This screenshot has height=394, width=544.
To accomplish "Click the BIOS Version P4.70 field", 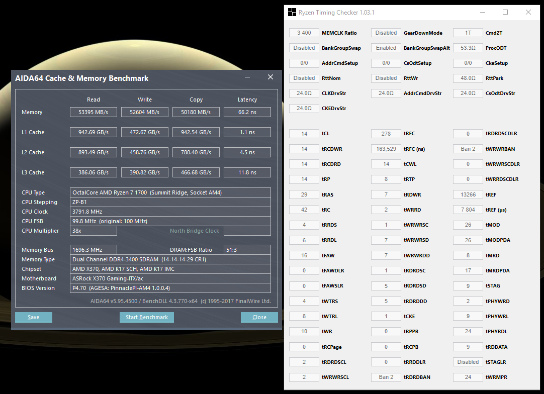I will pos(170,288).
